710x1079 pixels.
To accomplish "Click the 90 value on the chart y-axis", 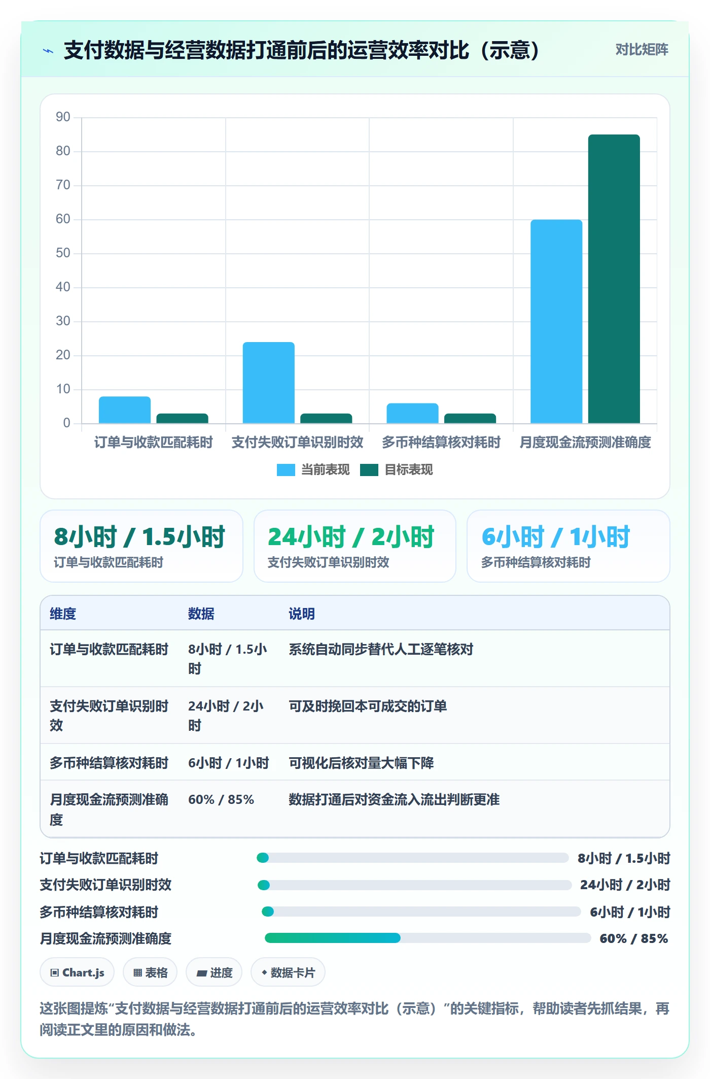I will coord(63,117).
